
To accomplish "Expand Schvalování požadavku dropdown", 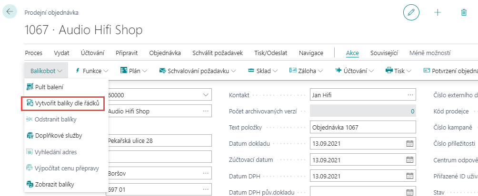I will tap(233, 71).
